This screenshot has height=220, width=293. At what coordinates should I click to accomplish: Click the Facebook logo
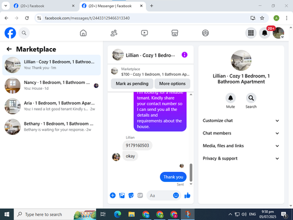click(x=10, y=33)
